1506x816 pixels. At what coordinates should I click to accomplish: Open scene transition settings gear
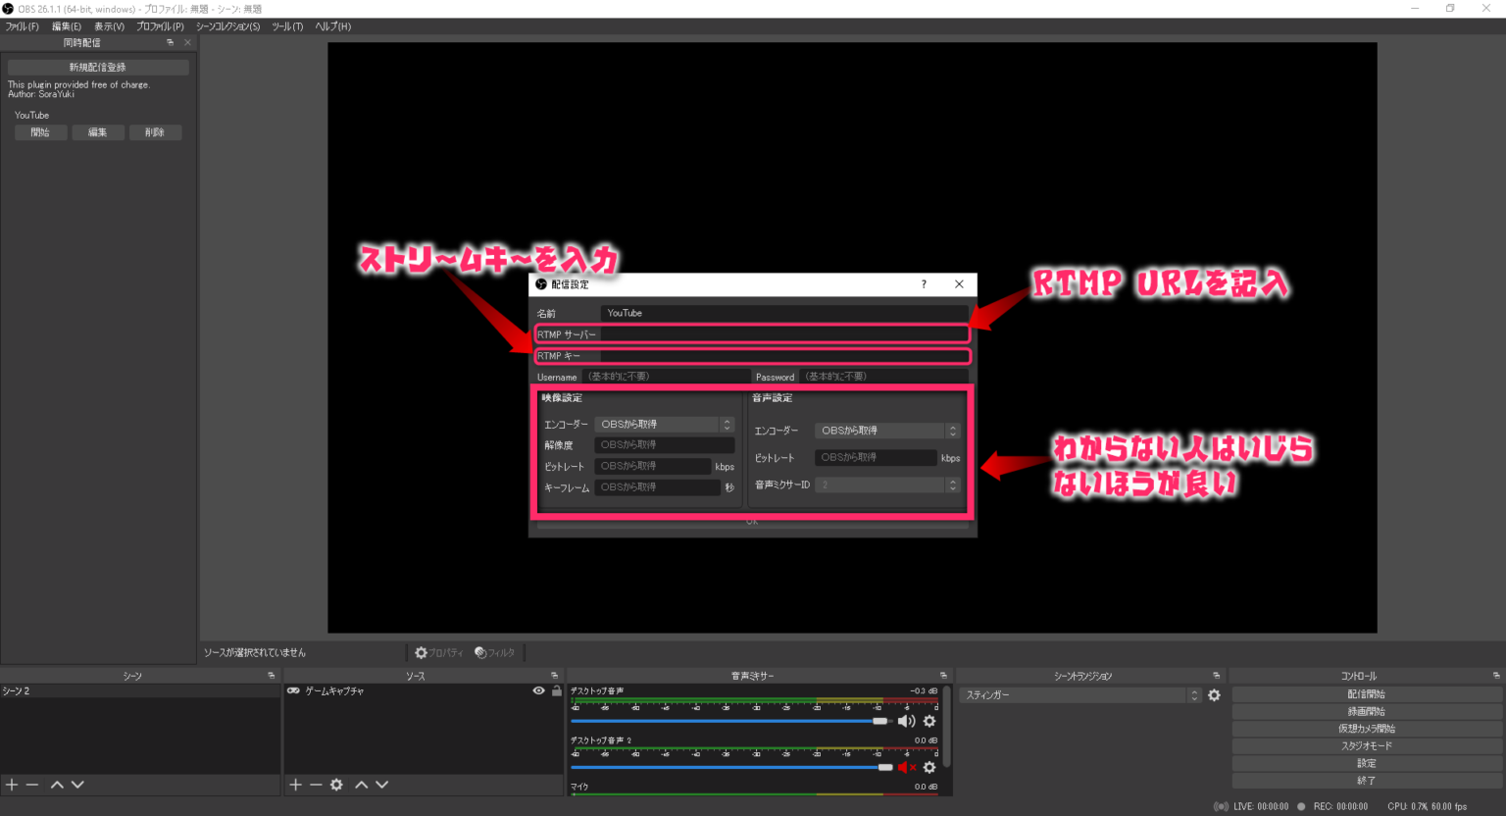tap(1214, 694)
